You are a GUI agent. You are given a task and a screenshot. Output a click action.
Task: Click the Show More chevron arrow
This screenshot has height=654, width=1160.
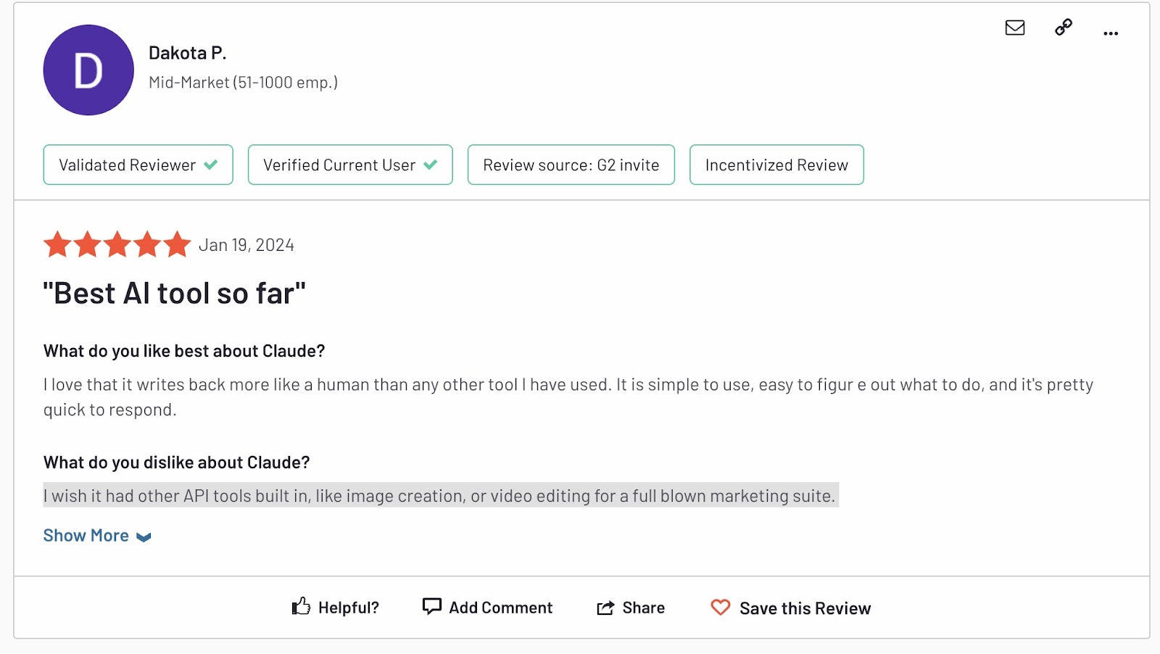click(x=144, y=537)
